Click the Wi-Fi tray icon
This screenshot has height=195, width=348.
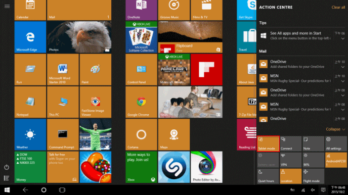click(303, 190)
